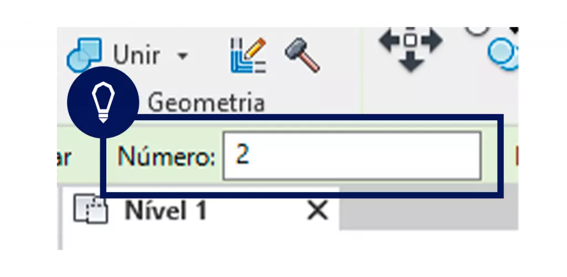Select the partially visible blue circles icon
The height and width of the screenshot is (277, 567).
(503, 54)
